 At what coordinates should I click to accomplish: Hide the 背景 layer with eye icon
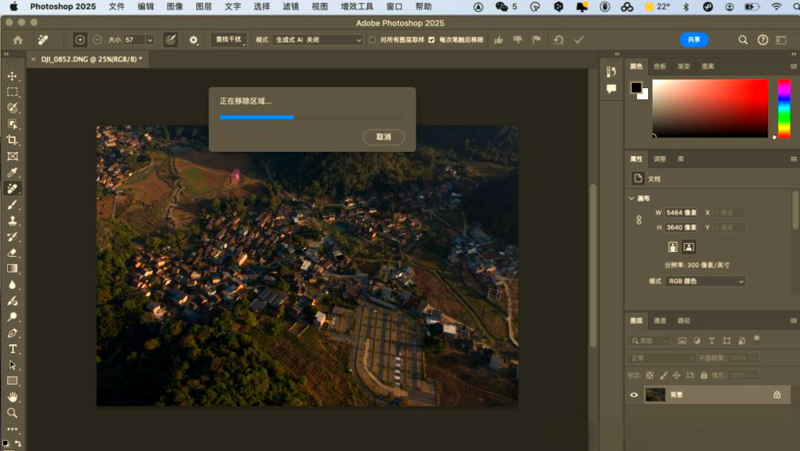click(634, 395)
